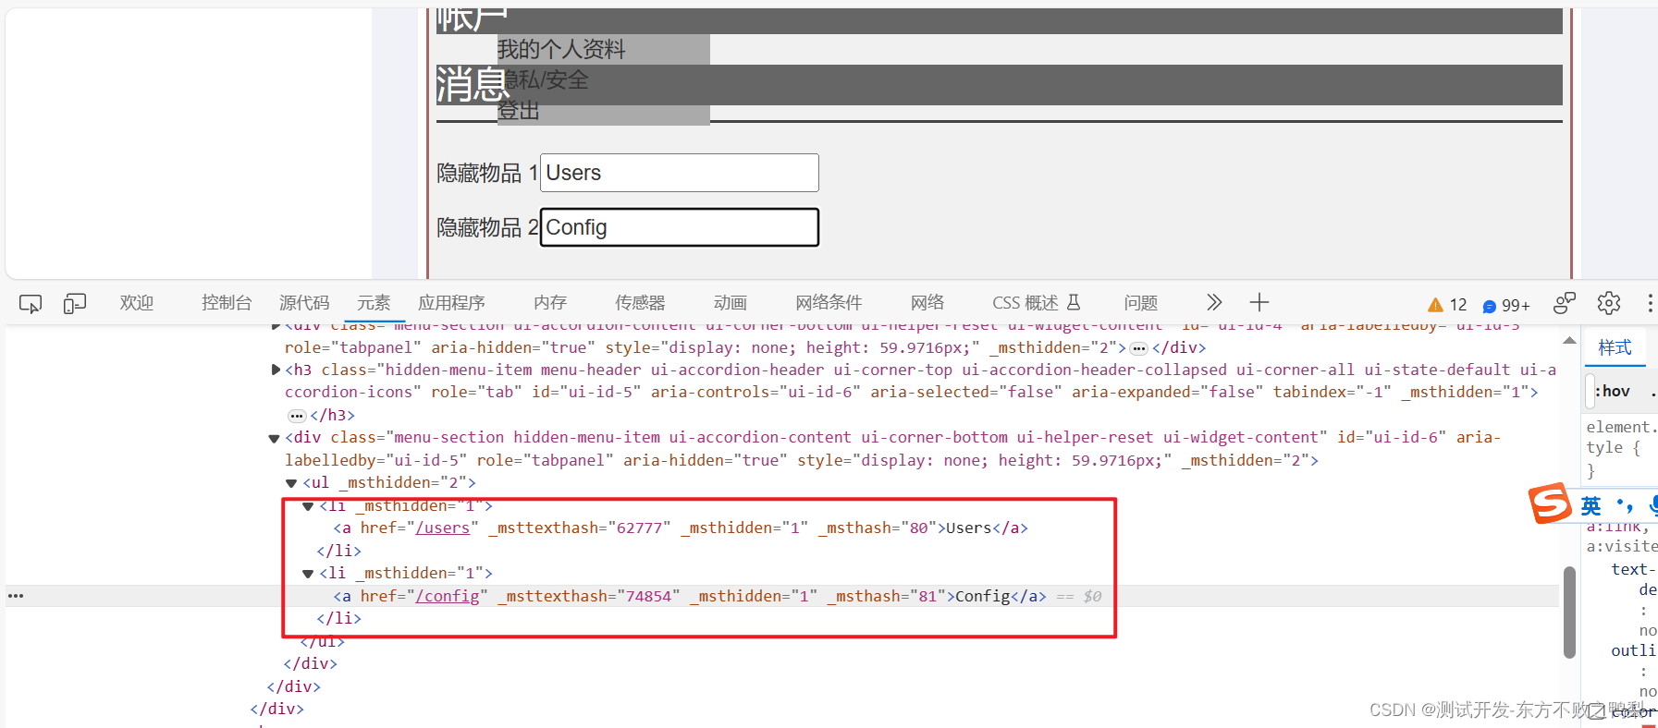Screen dimensions: 1658x728
Task: Expand the h3 hidden-menu-item node
Action: coord(276,370)
